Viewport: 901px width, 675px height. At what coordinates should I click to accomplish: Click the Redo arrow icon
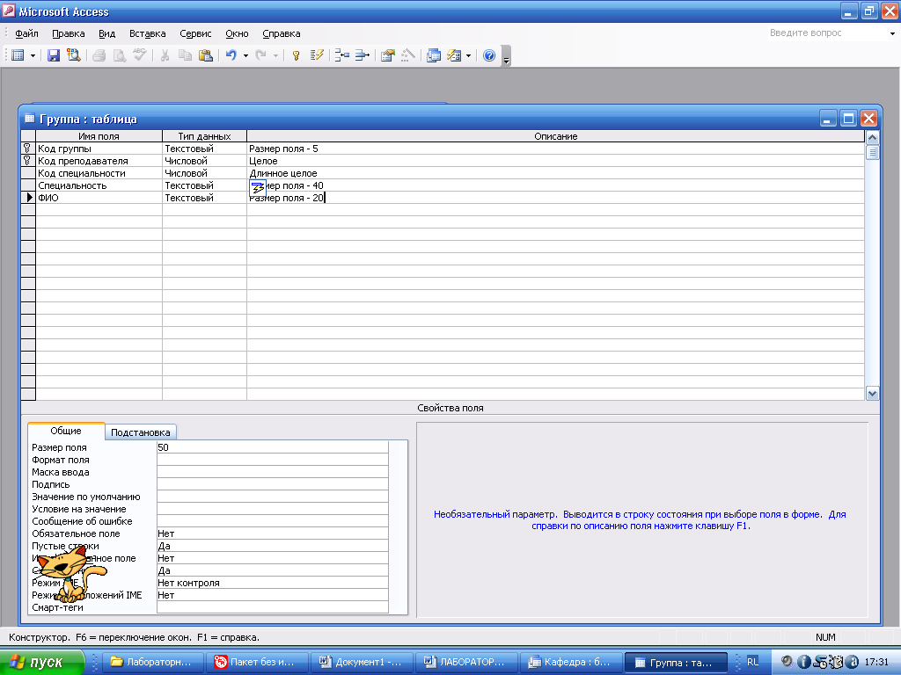coord(260,55)
